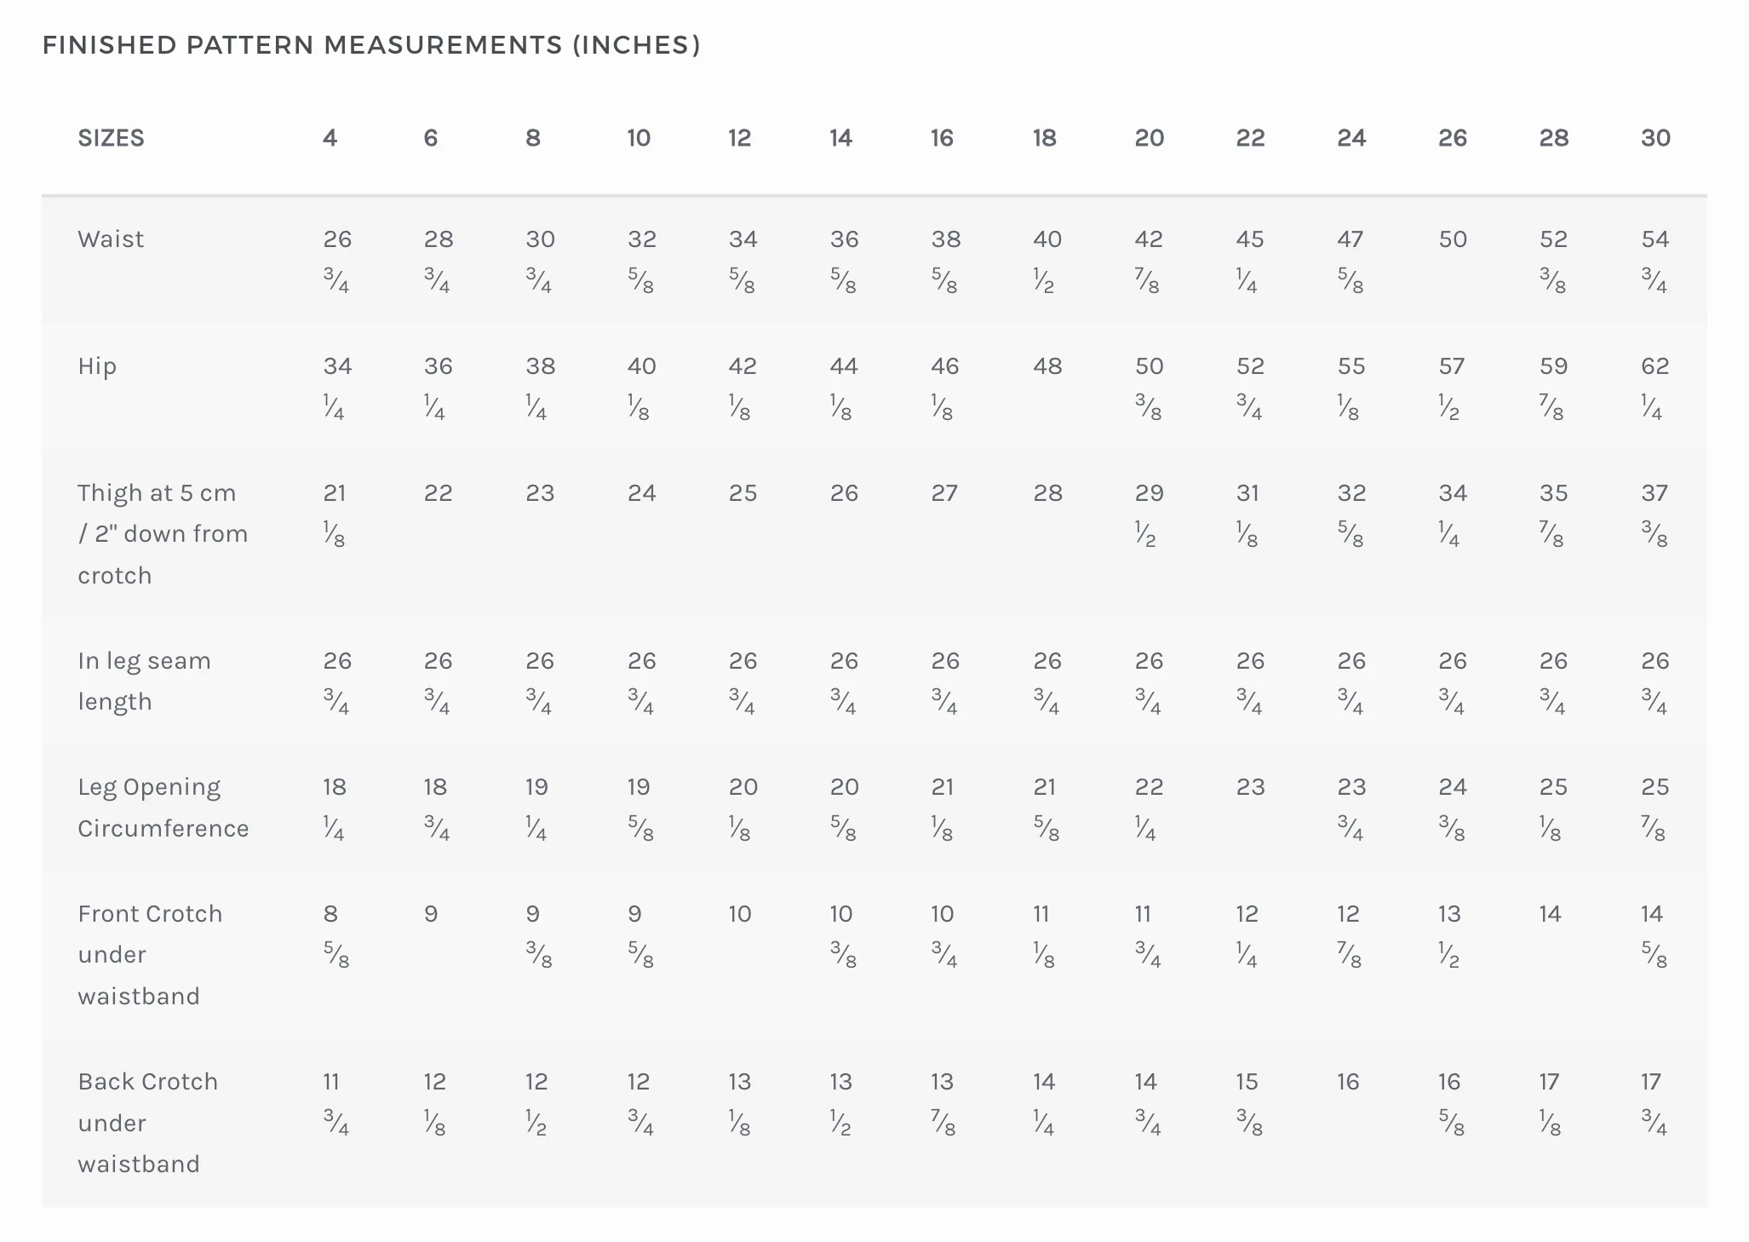Click the Leg Opening Circumference label
This screenshot has height=1242, width=1749.
(163, 808)
